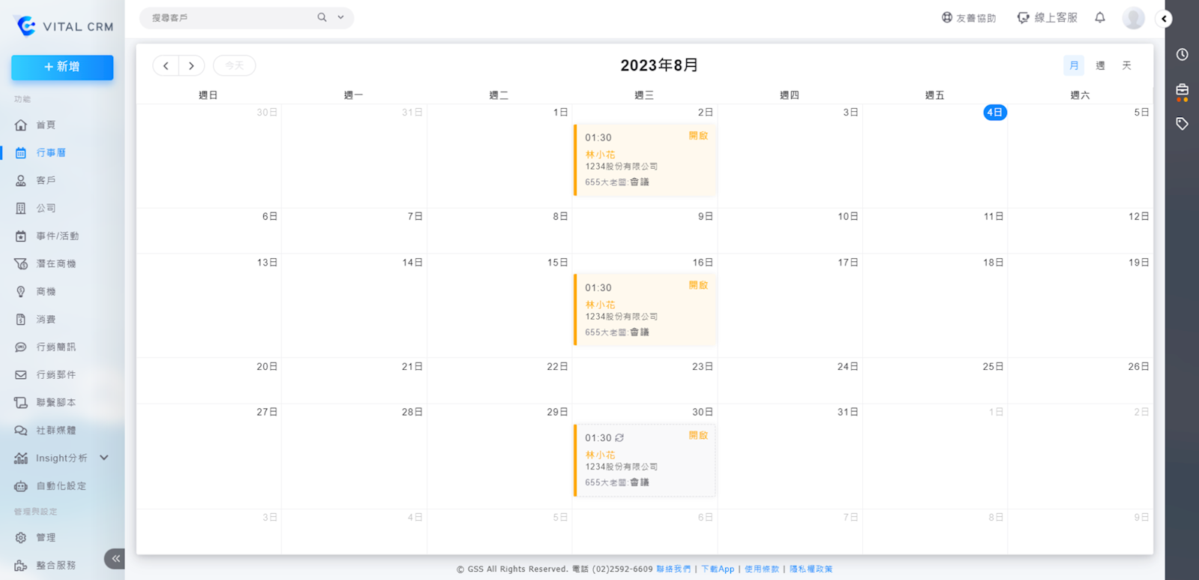Image resolution: width=1199 pixels, height=580 pixels.
Task: Click the tag icon in right panel
Action: pos(1182,124)
